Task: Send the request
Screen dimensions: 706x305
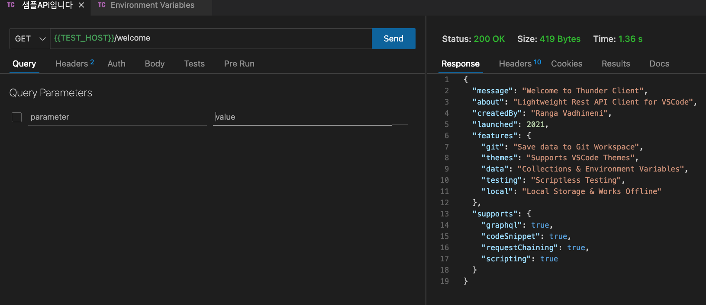Action: (x=393, y=38)
